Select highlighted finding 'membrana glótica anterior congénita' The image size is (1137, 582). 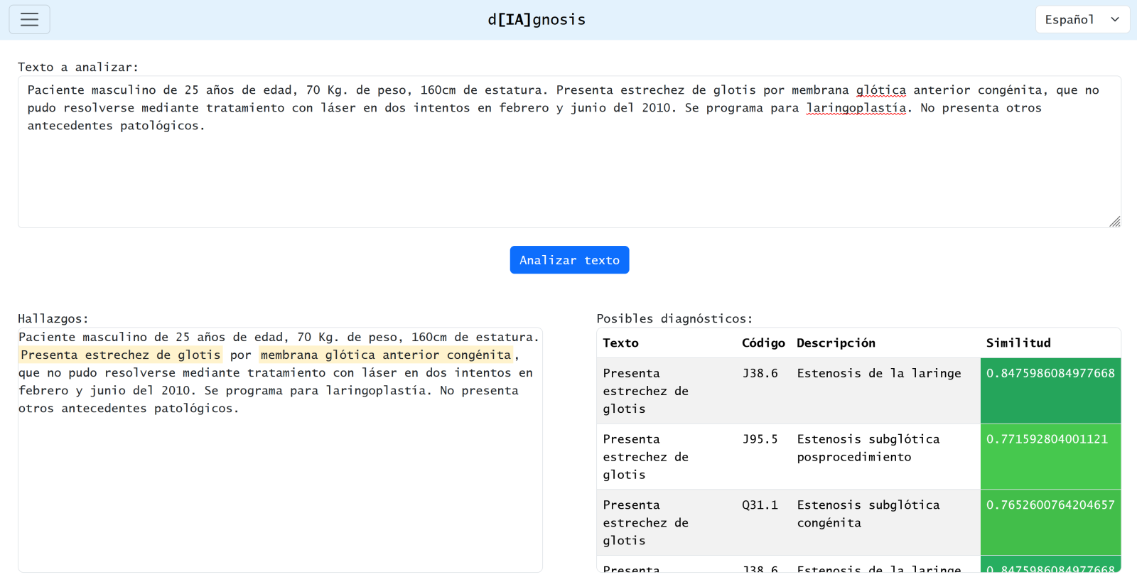(385, 355)
